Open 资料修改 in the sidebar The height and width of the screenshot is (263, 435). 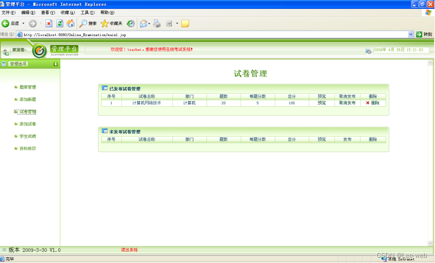[27, 148]
